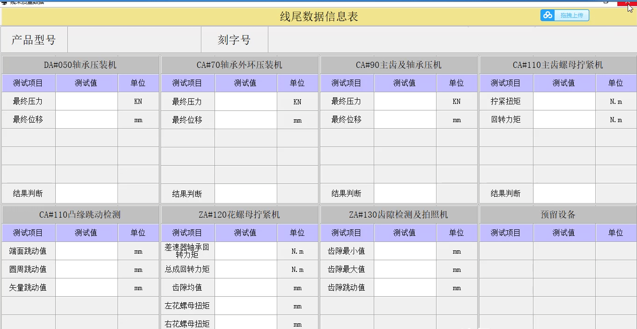This screenshot has width=637, height=329.
Task: Select the CA#110主齿螺母拧紧机 panel header
Action: tap(558, 65)
